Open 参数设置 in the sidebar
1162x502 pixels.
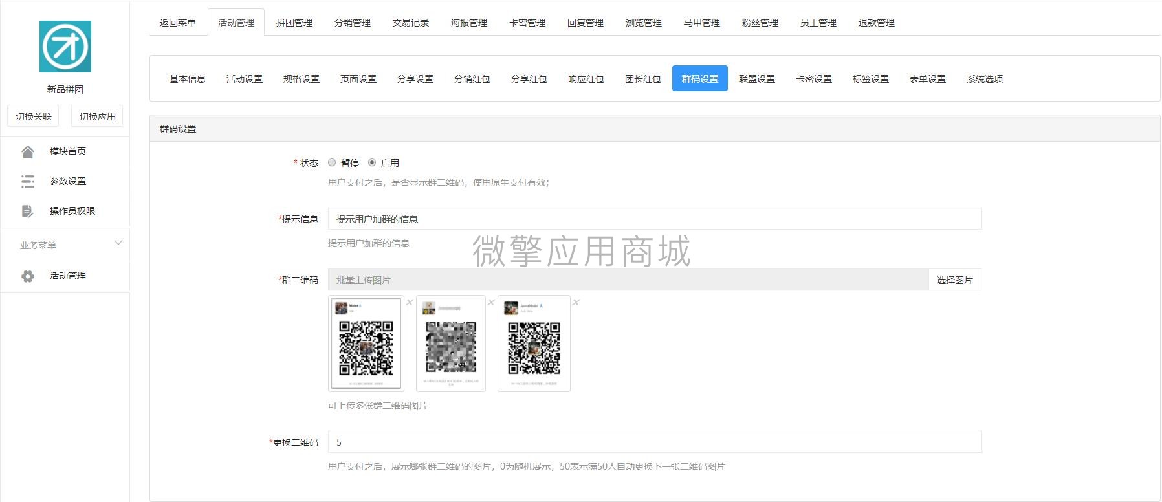point(68,181)
